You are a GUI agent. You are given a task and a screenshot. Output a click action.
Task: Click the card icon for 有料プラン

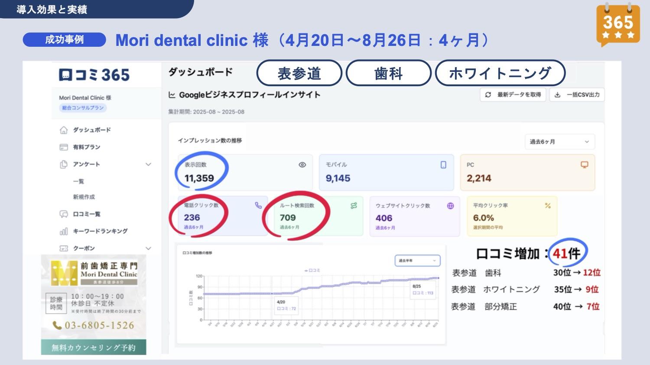click(x=64, y=147)
